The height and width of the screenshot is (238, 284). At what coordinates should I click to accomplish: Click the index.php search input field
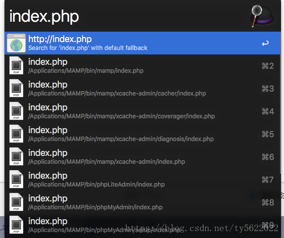click(127, 16)
